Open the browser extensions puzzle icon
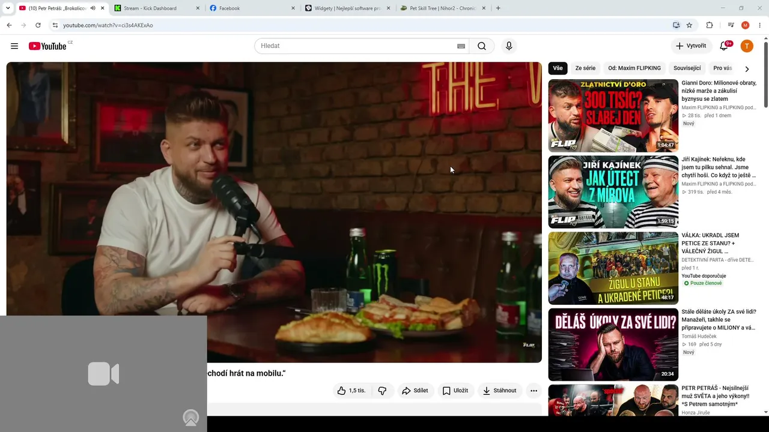This screenshot has height=432, width=769. click(710, 25)
